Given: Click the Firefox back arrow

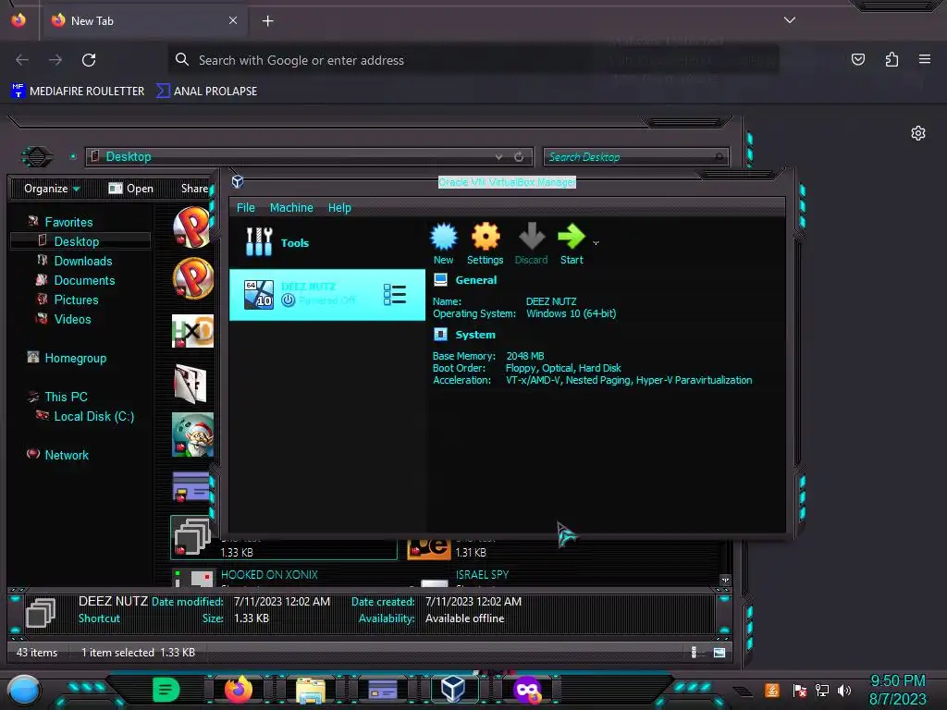Looking at the screenshot, I should [x=22, y=60].
